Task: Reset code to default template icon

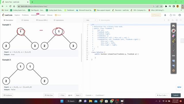Action: coord(172,20)
